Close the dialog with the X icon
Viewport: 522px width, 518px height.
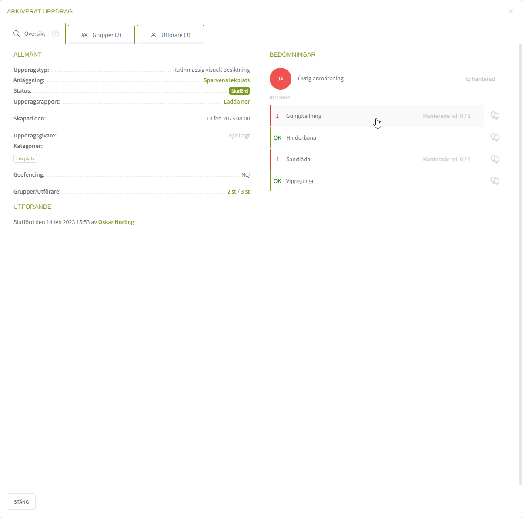tap(511, 11)
